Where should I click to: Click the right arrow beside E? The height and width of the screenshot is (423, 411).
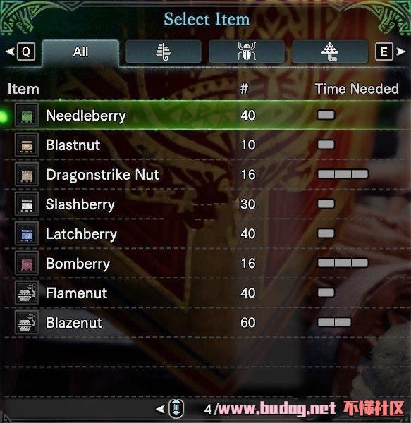[x=400, y=51]
